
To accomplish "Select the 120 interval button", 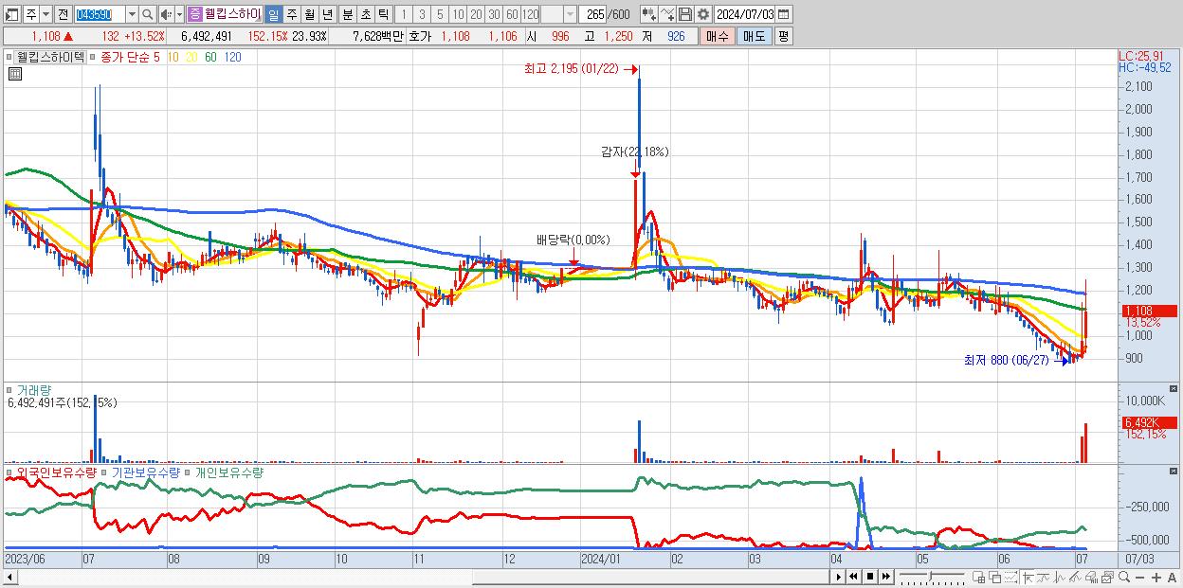I will pyautogui.click(x=530, y=14).
